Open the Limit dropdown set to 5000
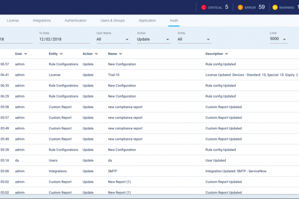Screen dimensions: 299x199 [279, 39]
